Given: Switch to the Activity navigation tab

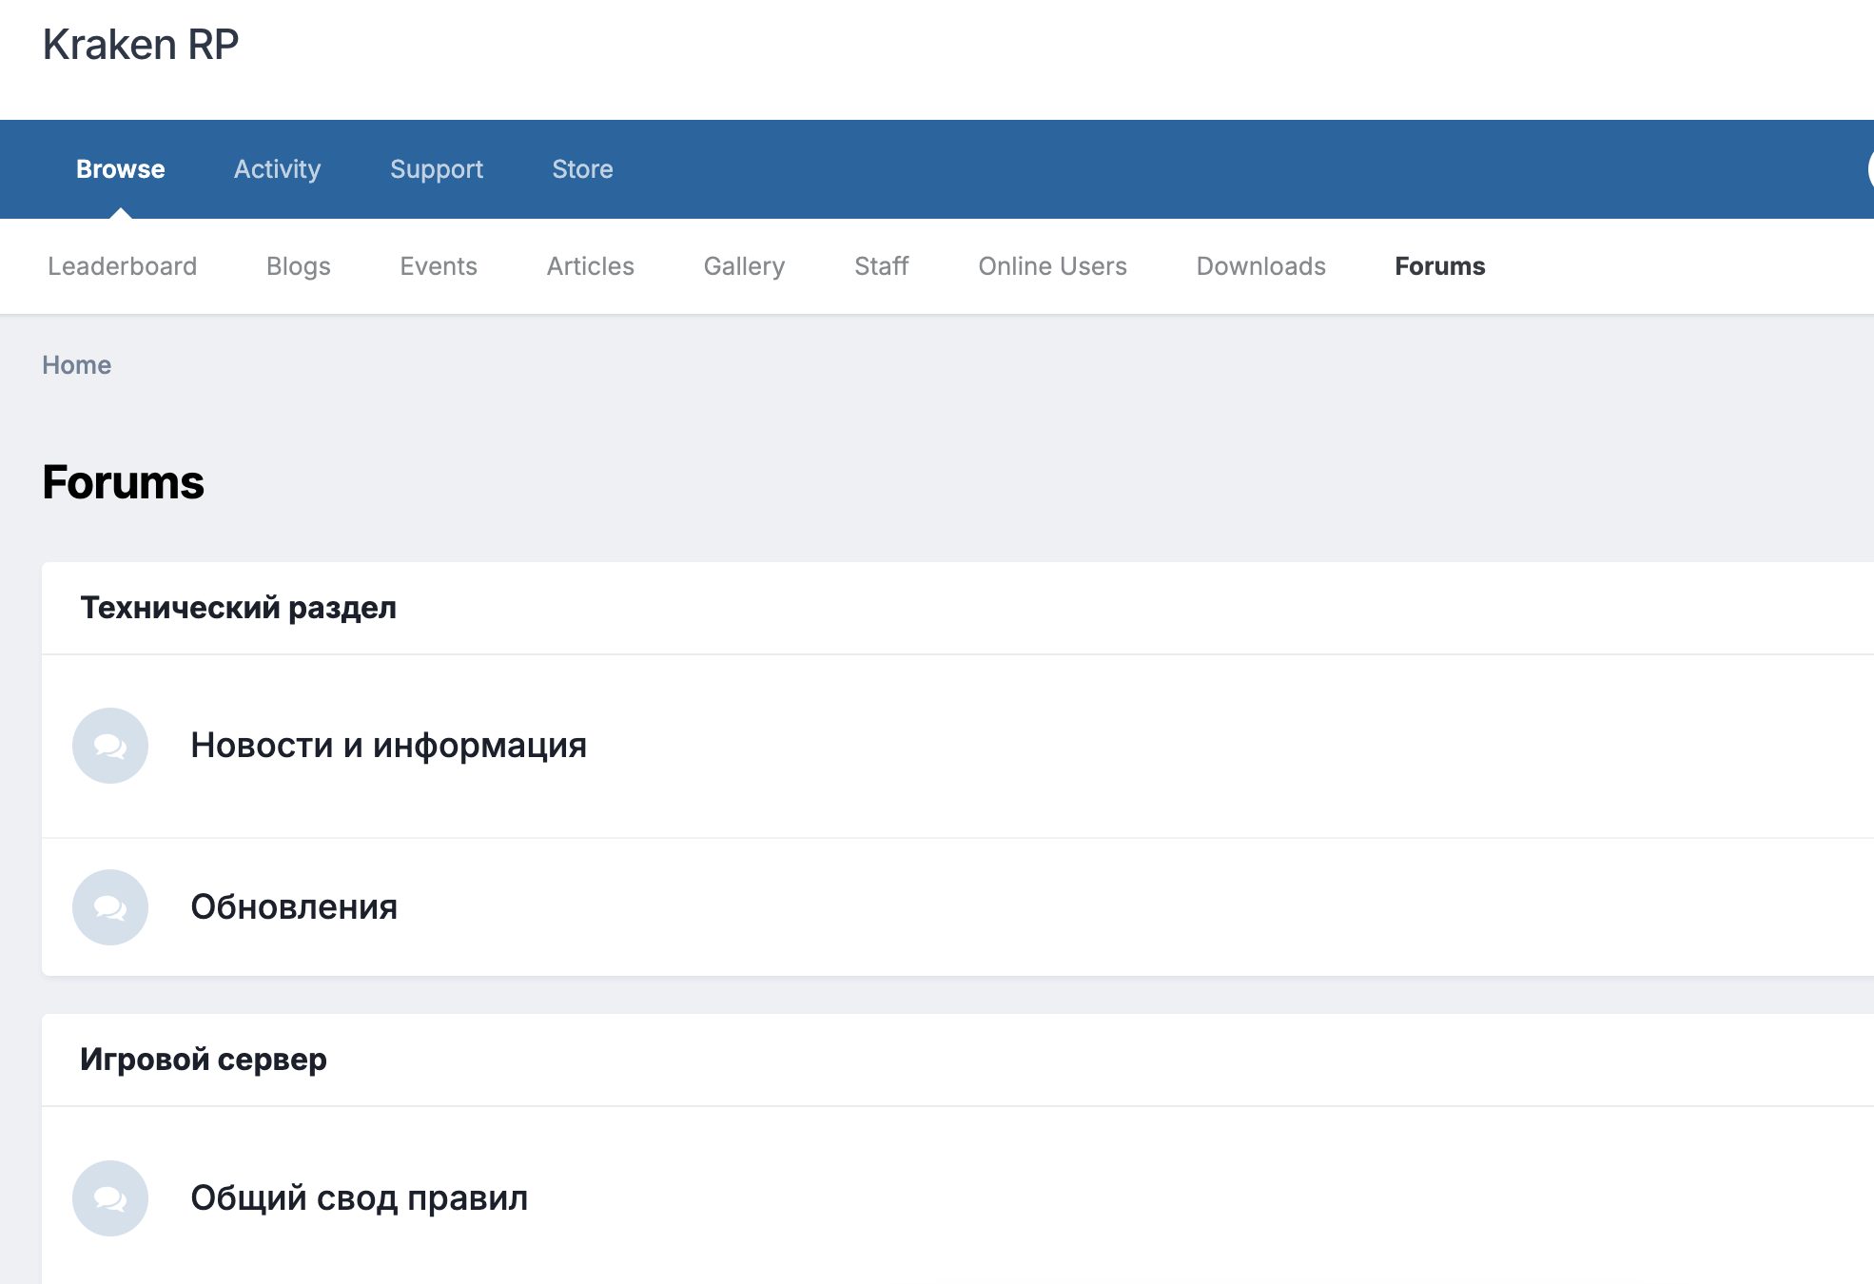Looking at the screenshot, I should [x=277, y=169].
